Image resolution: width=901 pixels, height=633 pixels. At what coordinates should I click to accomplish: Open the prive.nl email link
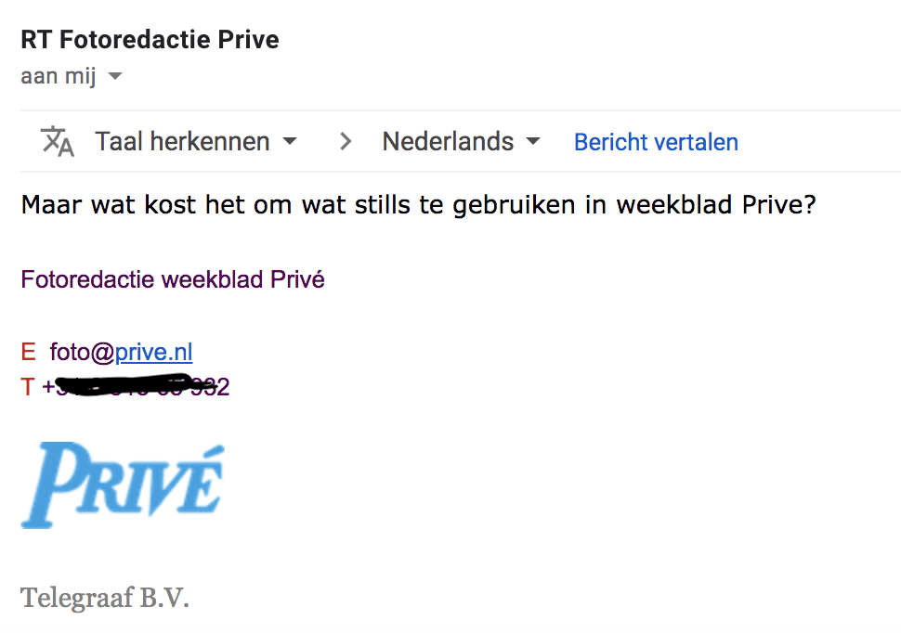coord(153,352)
